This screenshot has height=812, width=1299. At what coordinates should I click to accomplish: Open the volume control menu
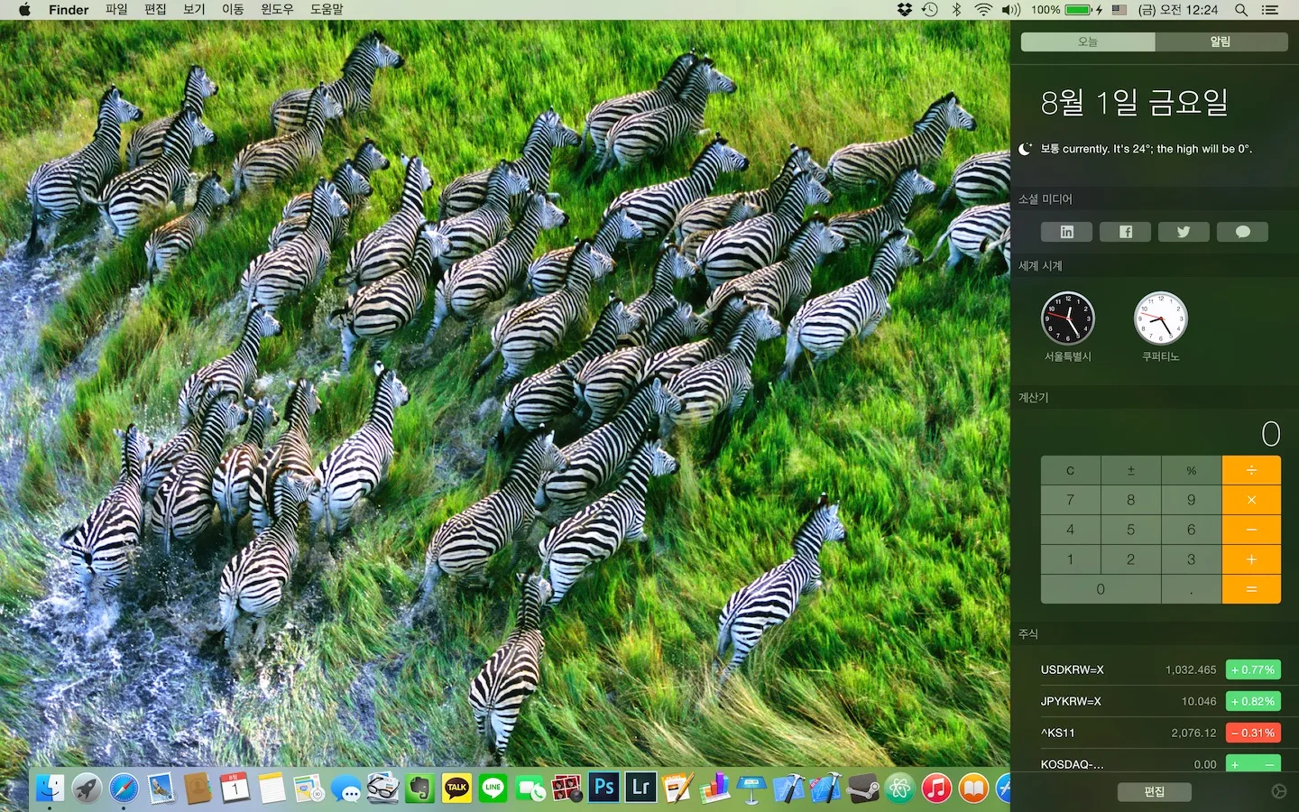(1011, 10)
